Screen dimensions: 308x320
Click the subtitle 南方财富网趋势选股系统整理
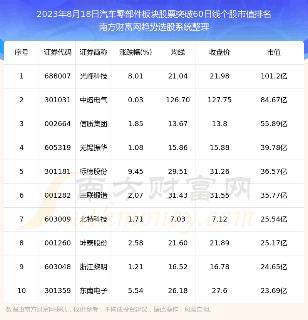coord(154,27)
